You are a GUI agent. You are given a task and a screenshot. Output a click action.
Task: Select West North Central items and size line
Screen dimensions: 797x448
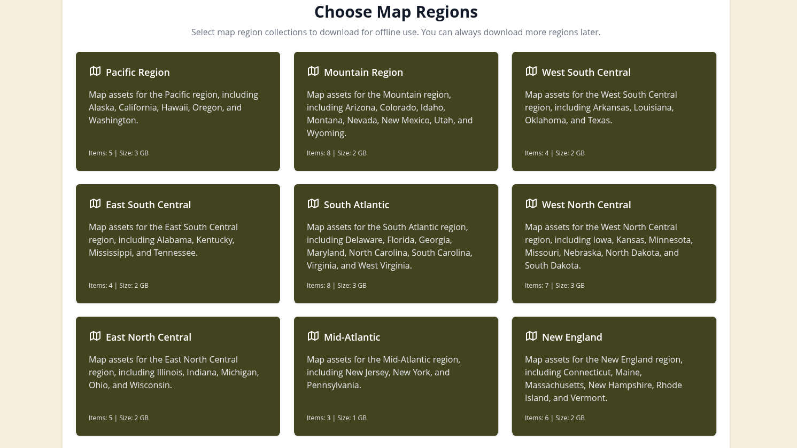click(x=554, y=286)
